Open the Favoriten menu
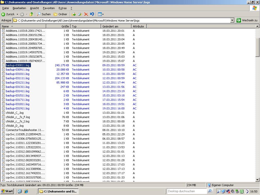Screen dimensions: 260x195 (x=49, y=8)
